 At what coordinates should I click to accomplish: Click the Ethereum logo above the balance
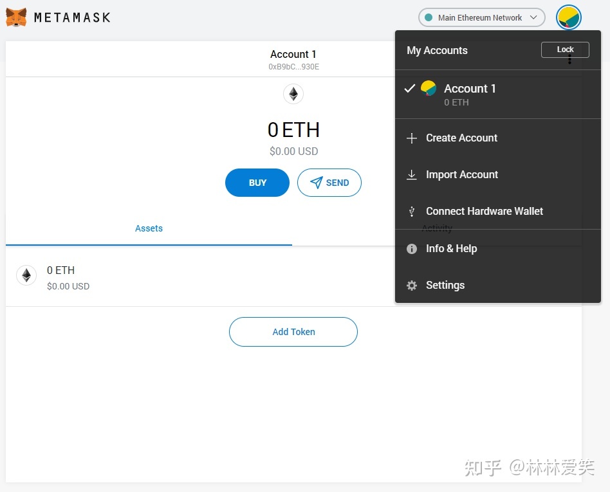pos(293,94)
